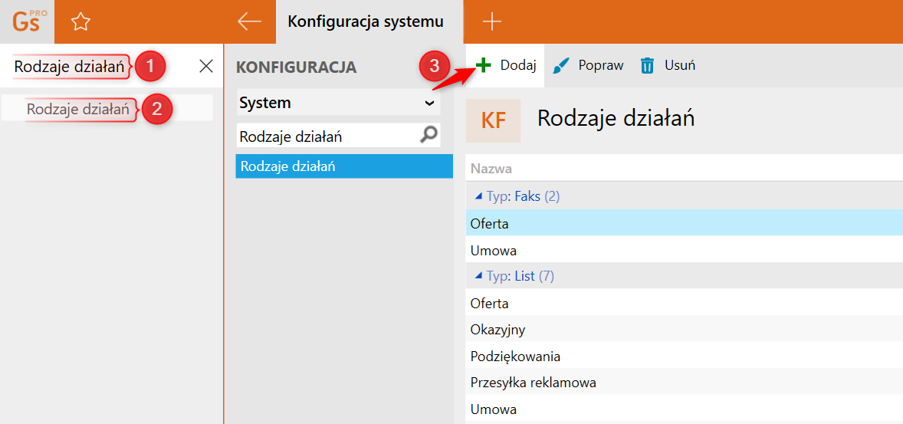Go back using the left arrow
The image size is (903, 424).
[249, 21]
